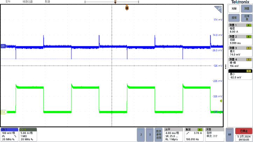Click the 4.00 ms/格 horizontal scale text
The width and height of the screenshot is (253, 142).
point(172,133)
